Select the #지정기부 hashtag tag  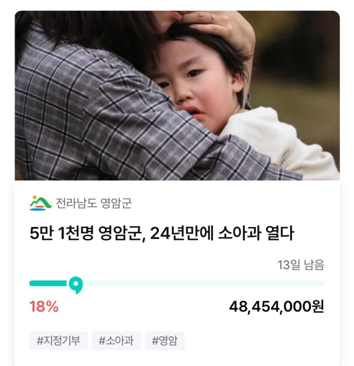point(59,341)
